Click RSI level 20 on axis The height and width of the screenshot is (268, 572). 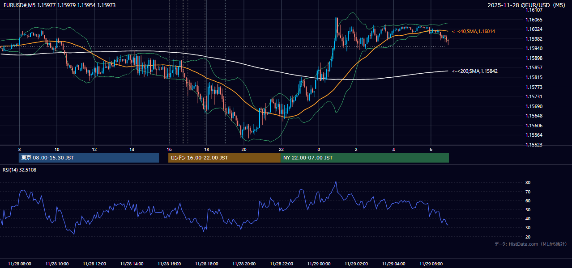pyautogui.click(x=528, y=237)
